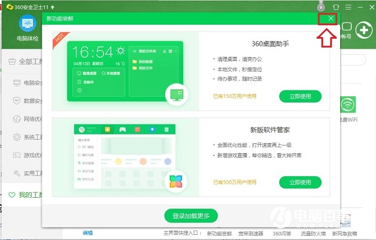Click the 360桌面助手 preview image

pyautogui.click(x=125, y=71)
